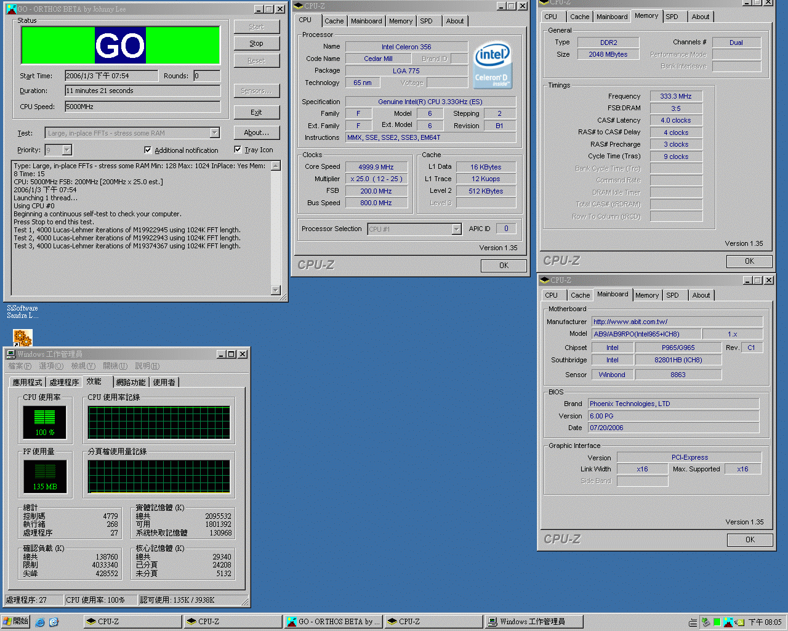
Task: Click OK in the CPU-Z Mainboard window
Action: tap(750, 540)
